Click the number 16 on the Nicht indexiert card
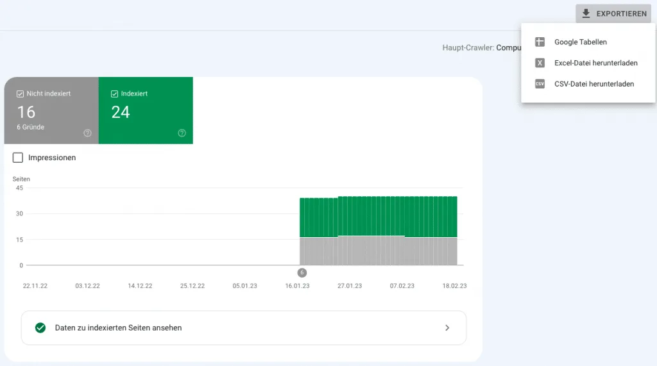The image size is (657, 366). click(26, 112)
